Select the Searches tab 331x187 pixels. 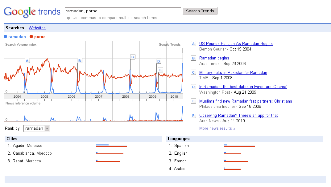click(15, 28)
